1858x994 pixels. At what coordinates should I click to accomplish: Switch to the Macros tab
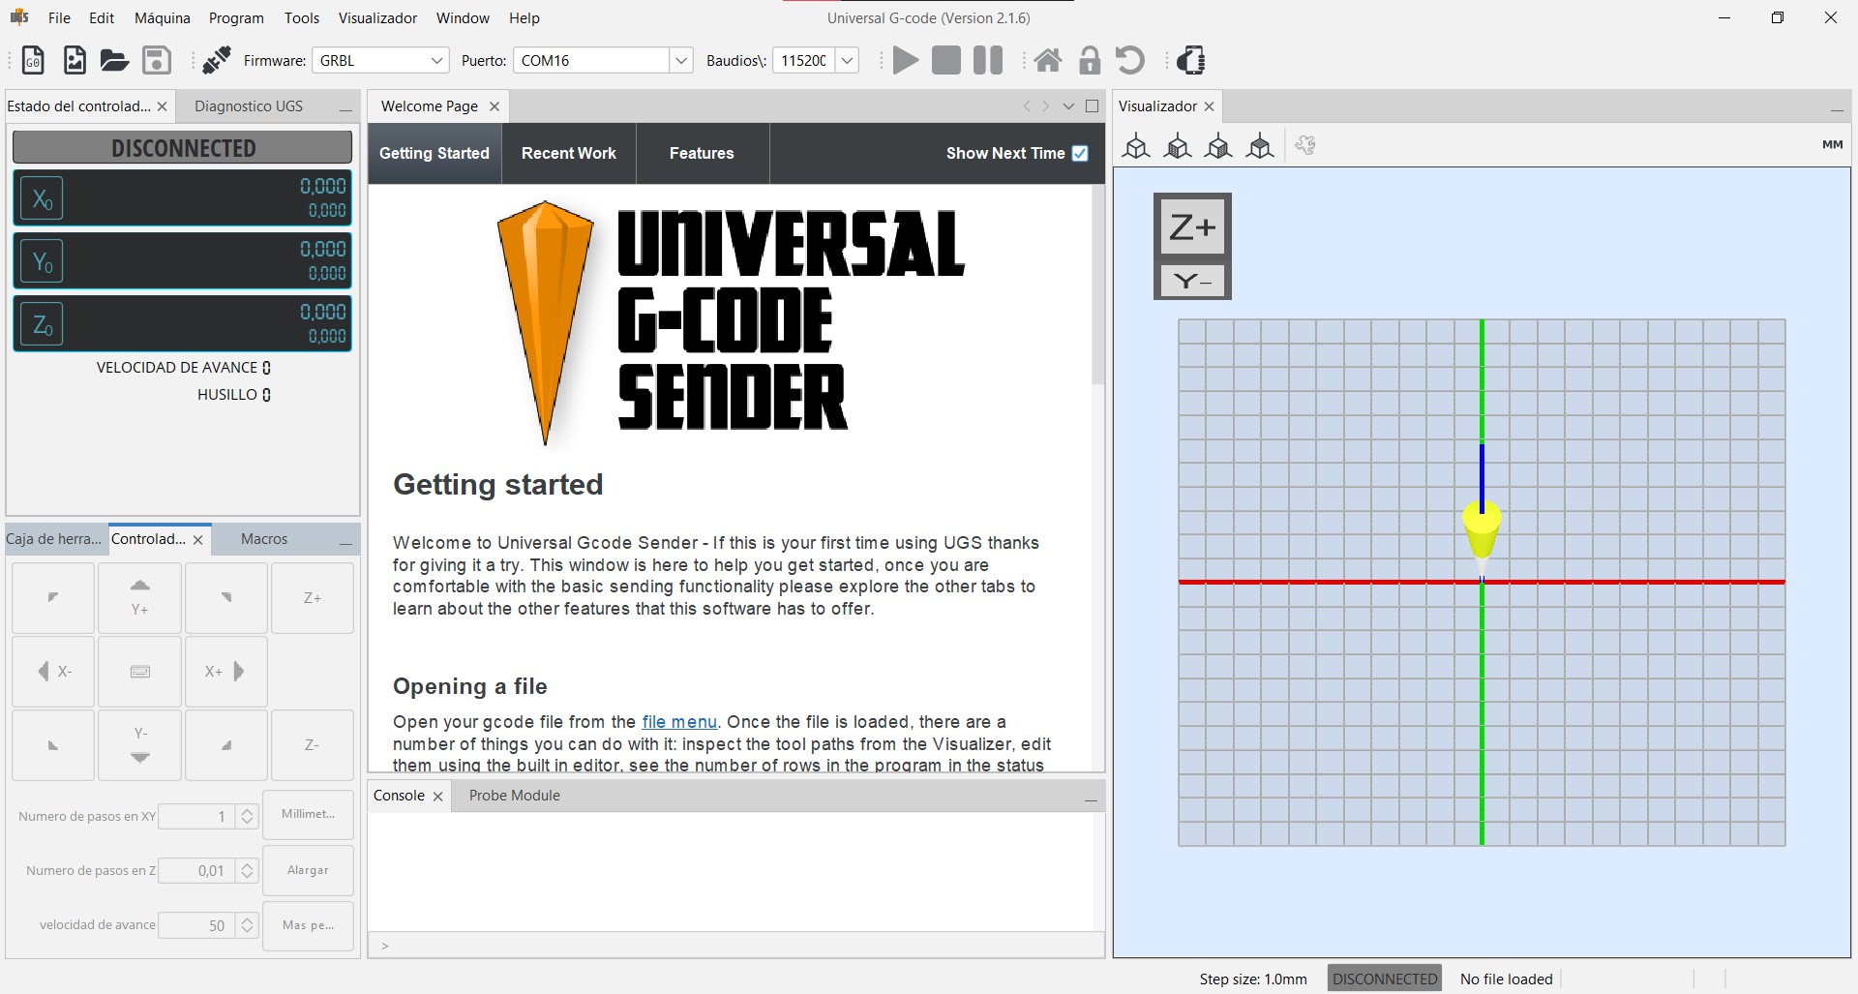point(264,539)
